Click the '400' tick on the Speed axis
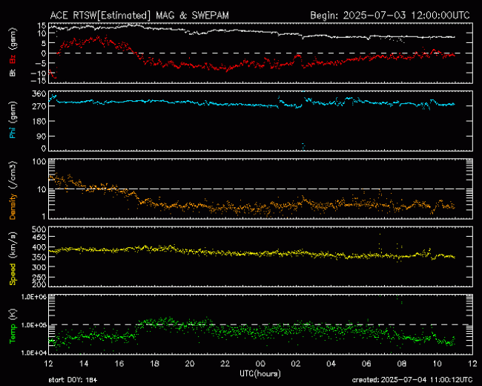The image size is (482, 386). 39,247
